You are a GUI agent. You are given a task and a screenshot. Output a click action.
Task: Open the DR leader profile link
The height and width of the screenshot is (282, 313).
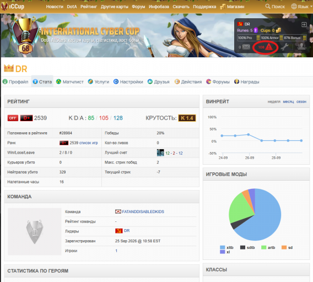click(127, 231)
